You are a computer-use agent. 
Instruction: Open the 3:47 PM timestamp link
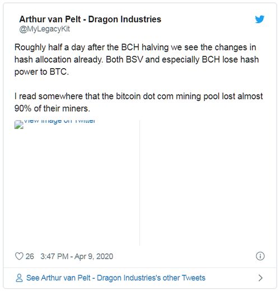(x=54, y=256)
